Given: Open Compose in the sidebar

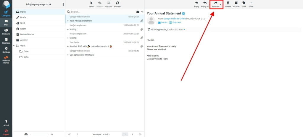Looking at the screenshot, I should click(x=6, y=14).
